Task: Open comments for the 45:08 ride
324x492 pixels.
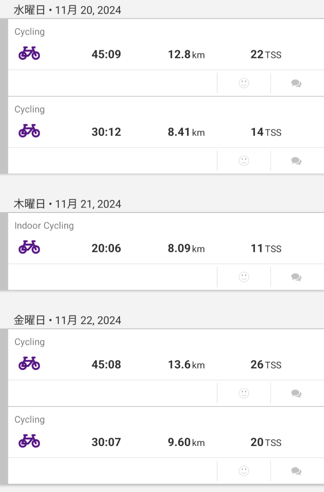Action: [296, 393]
